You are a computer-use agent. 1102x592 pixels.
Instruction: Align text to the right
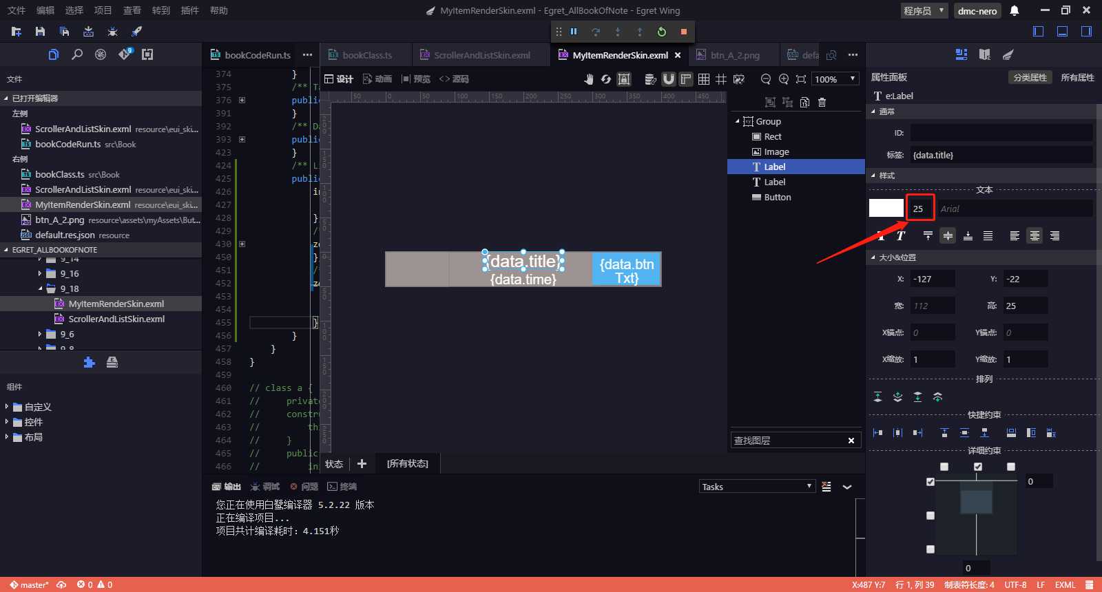pos(1054,236)
